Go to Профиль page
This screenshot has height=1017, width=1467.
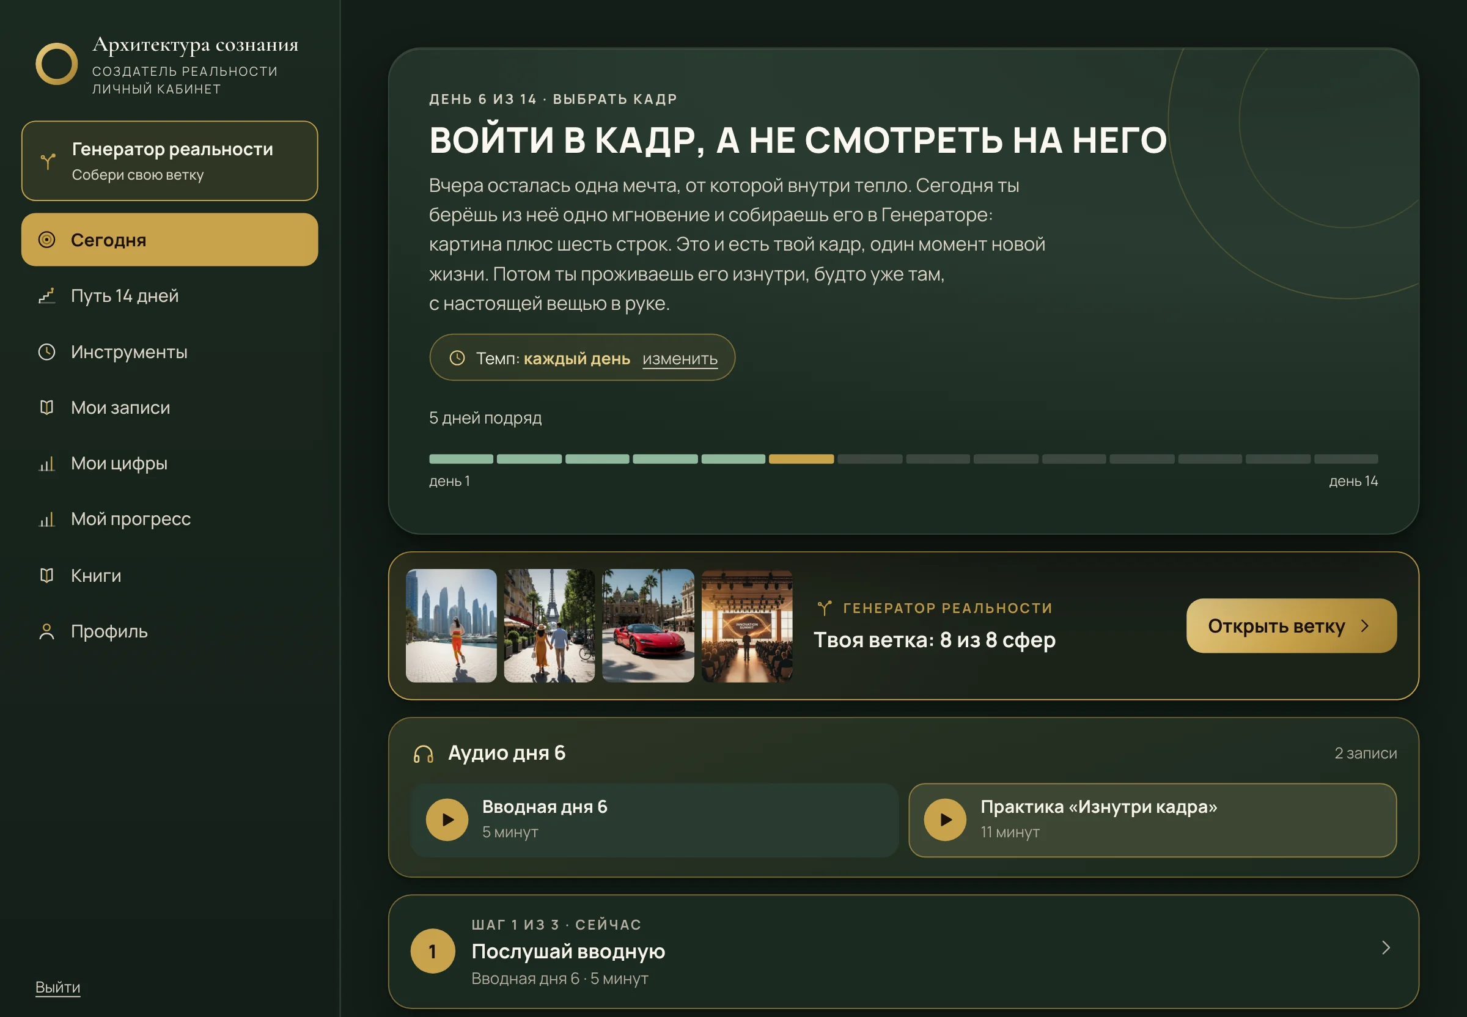169,631
